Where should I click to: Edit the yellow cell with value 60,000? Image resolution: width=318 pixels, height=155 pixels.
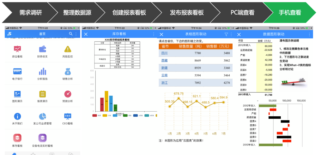point(264,46)
